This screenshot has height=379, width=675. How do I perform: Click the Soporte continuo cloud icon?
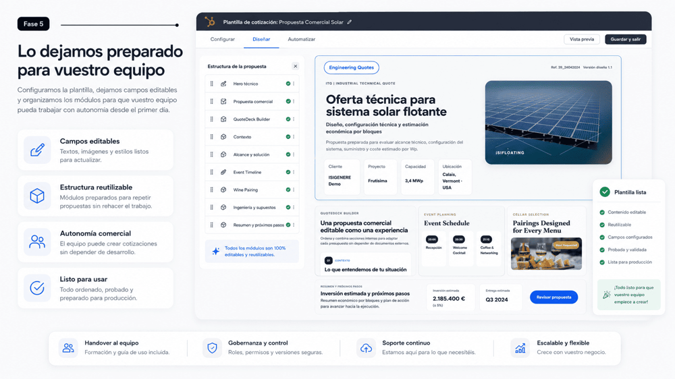point(366,347)
